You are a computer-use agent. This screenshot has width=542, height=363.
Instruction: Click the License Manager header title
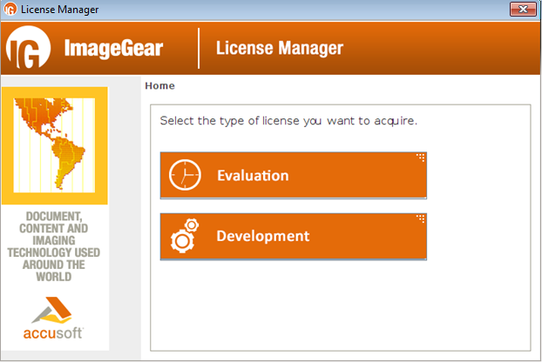[279, 49]
